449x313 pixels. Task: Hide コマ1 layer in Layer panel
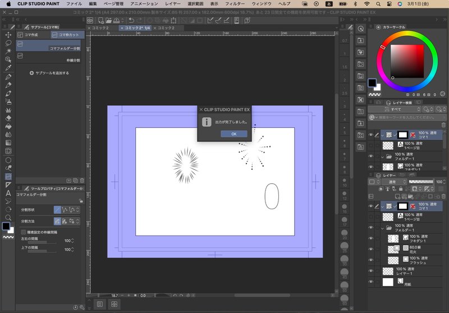(371, 206)
